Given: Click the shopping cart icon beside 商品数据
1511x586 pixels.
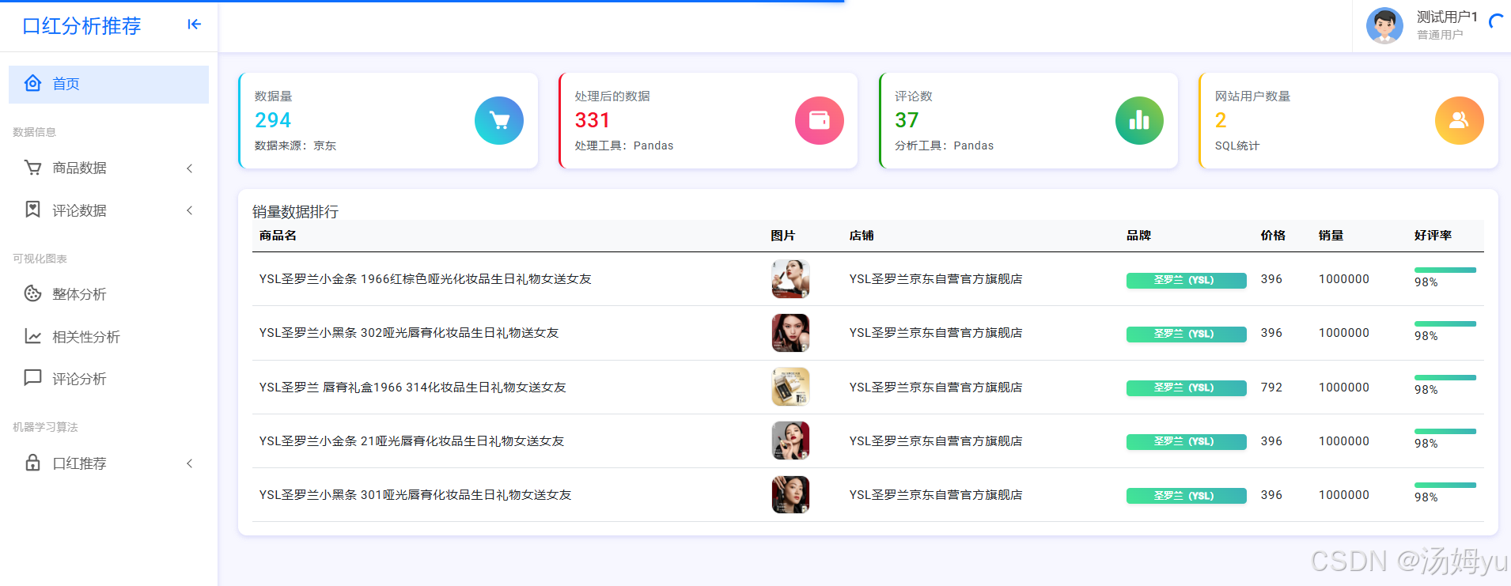Looking at the screenshot, I should coord(32,168).
